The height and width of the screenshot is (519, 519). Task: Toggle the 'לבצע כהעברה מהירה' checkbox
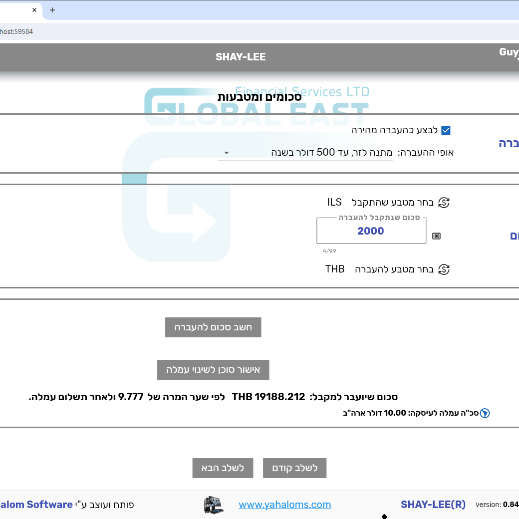(446, 130)
